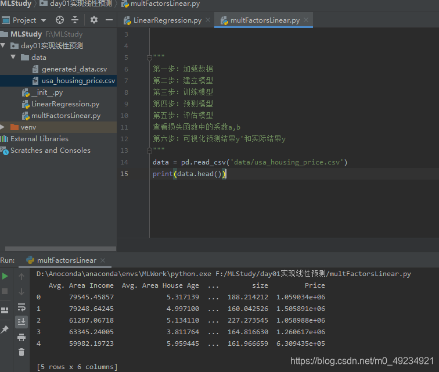
Task: Click the Stop process icon
Action: 5,291
